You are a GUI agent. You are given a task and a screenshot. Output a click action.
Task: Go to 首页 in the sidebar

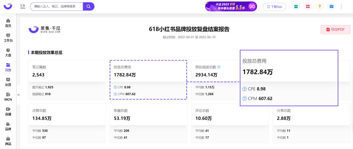point(8,23)
